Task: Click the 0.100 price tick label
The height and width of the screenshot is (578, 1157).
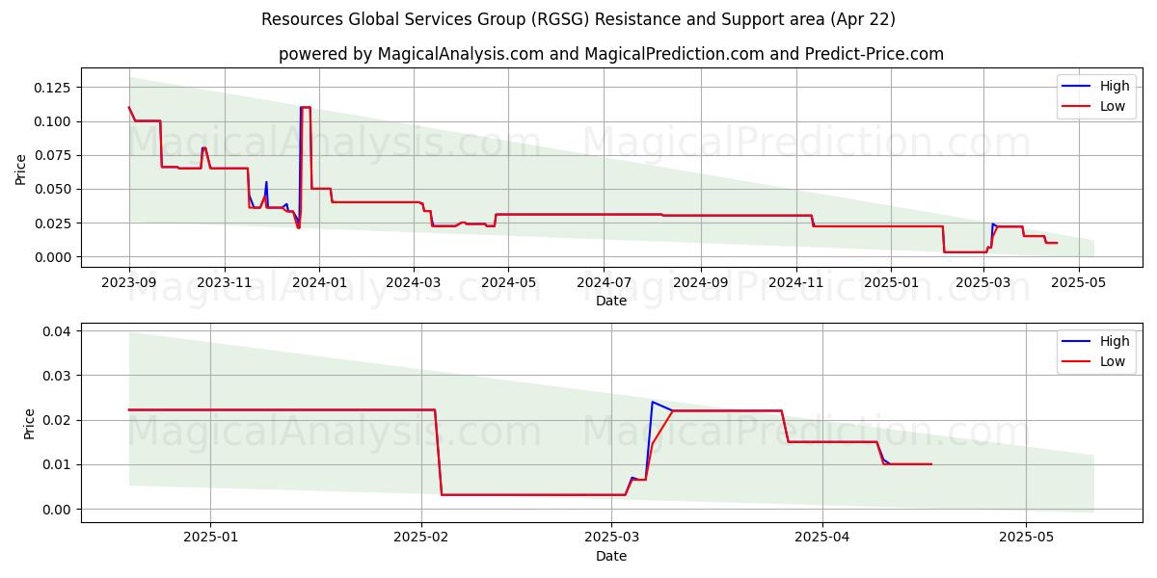Action: tap(54, 121)
